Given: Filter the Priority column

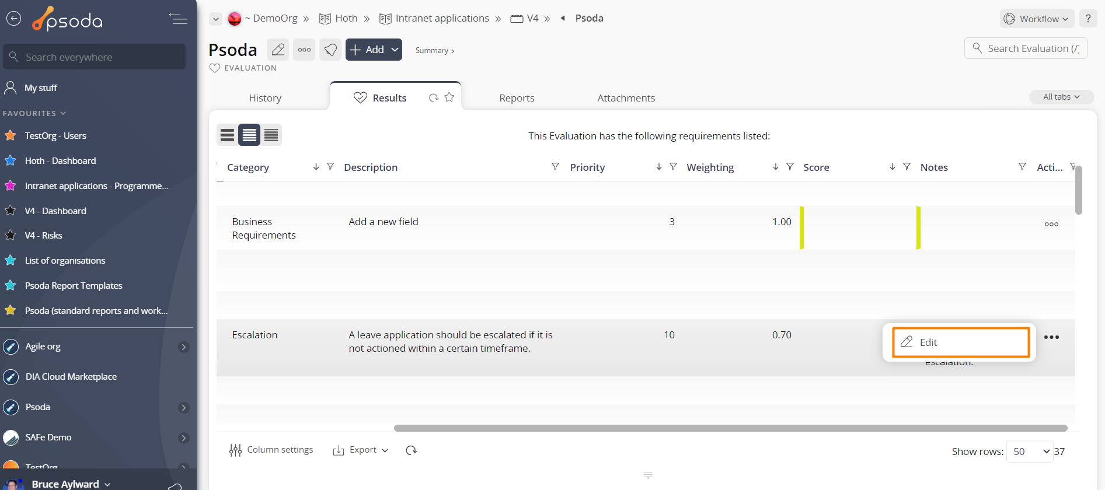Looking at the screenshot, I should [673, 167].
